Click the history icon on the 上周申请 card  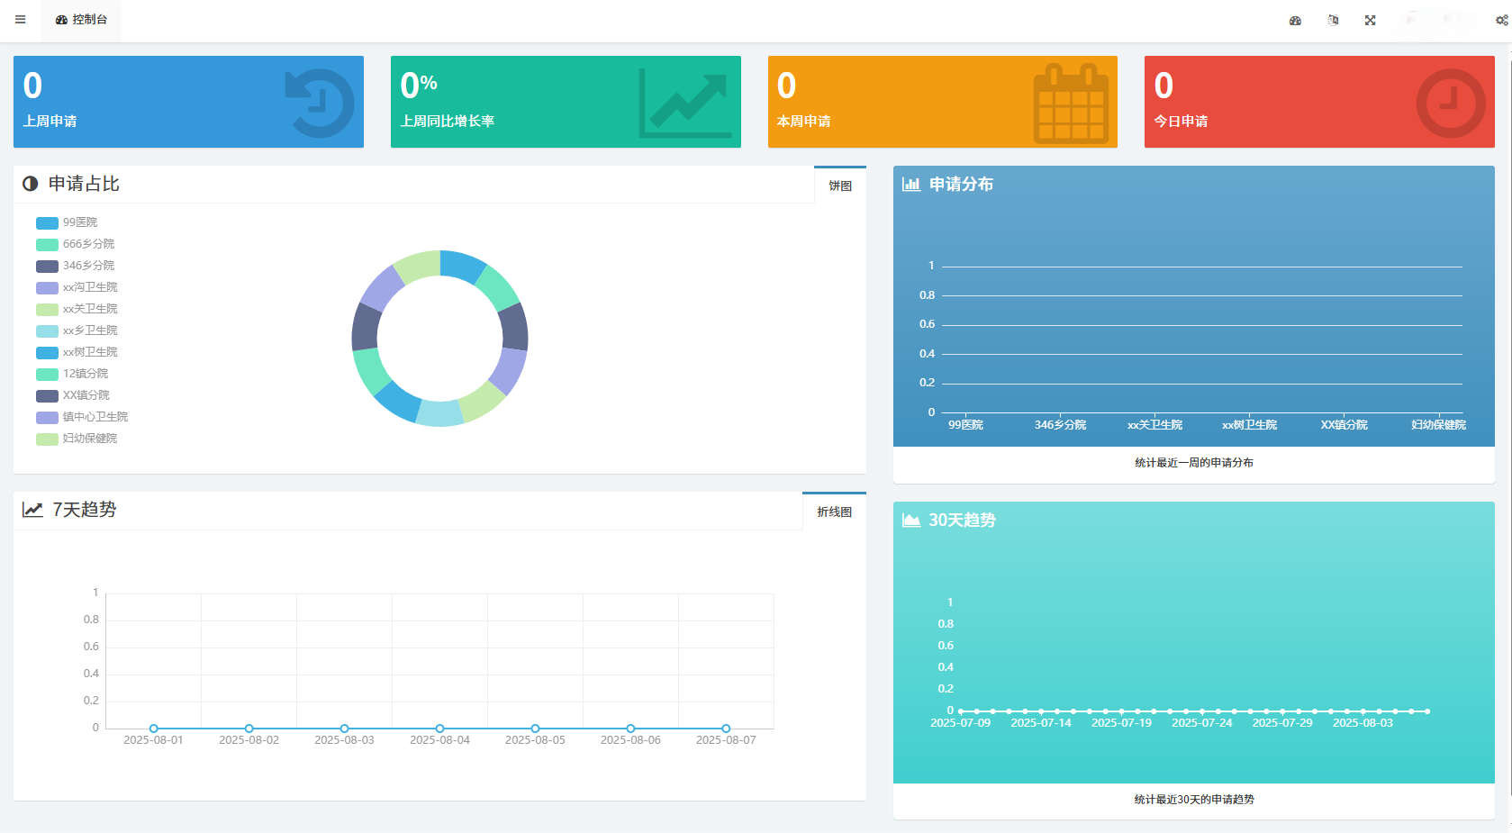point(320,103)
